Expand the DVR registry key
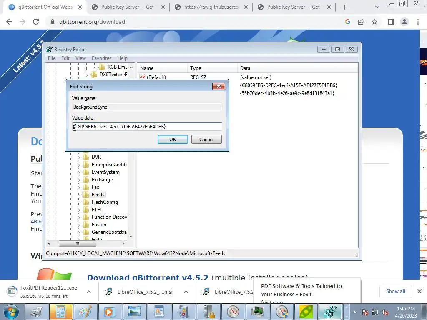Screen dimensions: 427x320 click(x=79, y=157)
